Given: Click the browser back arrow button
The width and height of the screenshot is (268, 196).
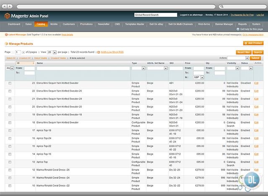Looking at the screenshot, I should click(4, 6).
